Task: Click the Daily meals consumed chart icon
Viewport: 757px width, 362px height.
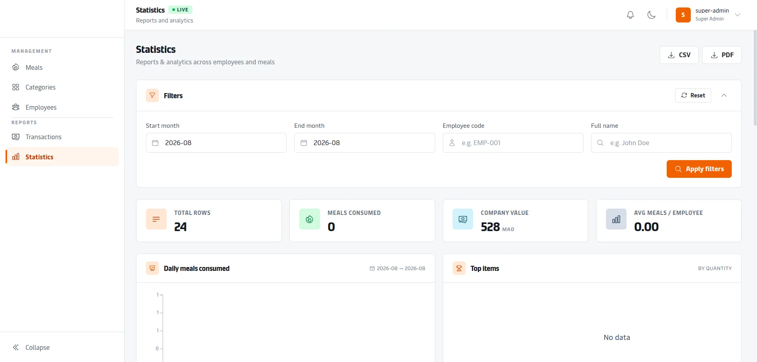Action: [x=152, y=268]
